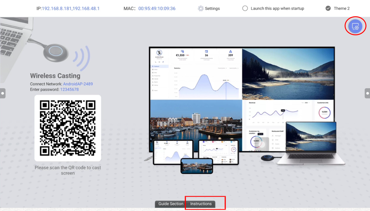This screenshot has height=211, width=370.
Task: Click the wireless dongle illustration
Action: [x=56, y=53]
